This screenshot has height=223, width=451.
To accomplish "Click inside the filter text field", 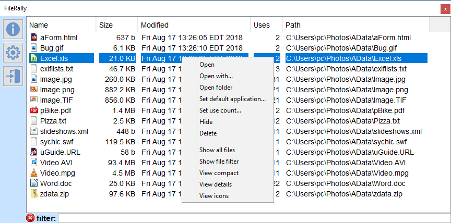I will (x=251, y=218).
